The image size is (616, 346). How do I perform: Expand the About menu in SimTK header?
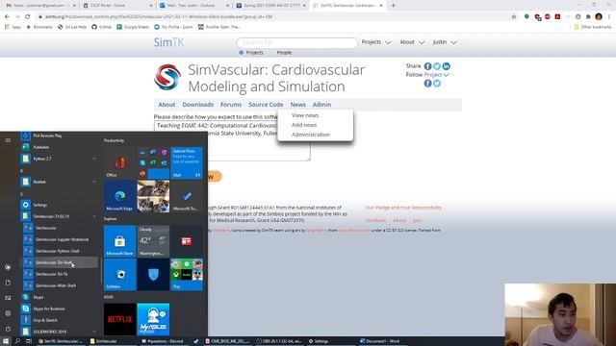tap(412, 42)
